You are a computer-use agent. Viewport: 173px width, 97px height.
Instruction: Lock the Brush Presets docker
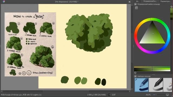click(135, 76)
